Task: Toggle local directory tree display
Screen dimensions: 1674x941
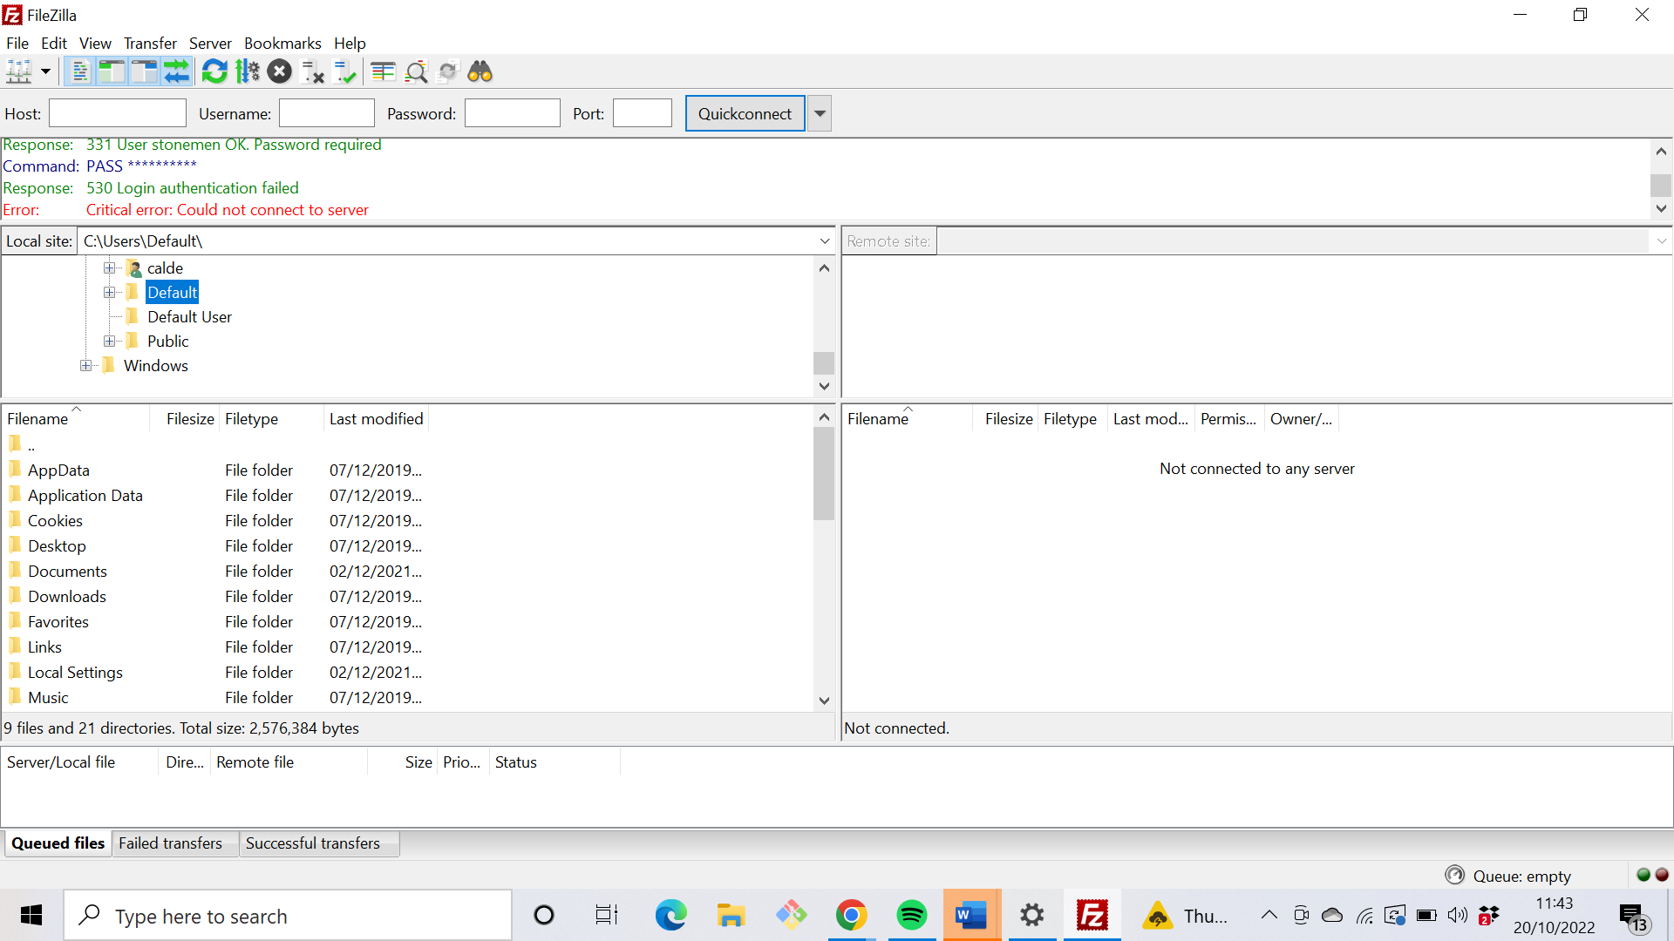Action: [112, 71]
